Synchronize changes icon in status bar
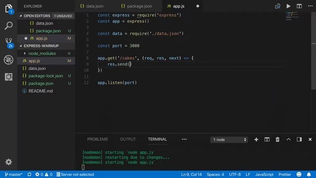Viewport: 316px width, 178px height. [29, 175]
